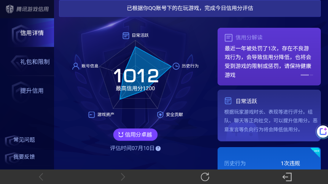Open the 信用详情 sidebar tab
Image resolution: width=328 pixels, height=184 pixels.
tap(27, 33)
